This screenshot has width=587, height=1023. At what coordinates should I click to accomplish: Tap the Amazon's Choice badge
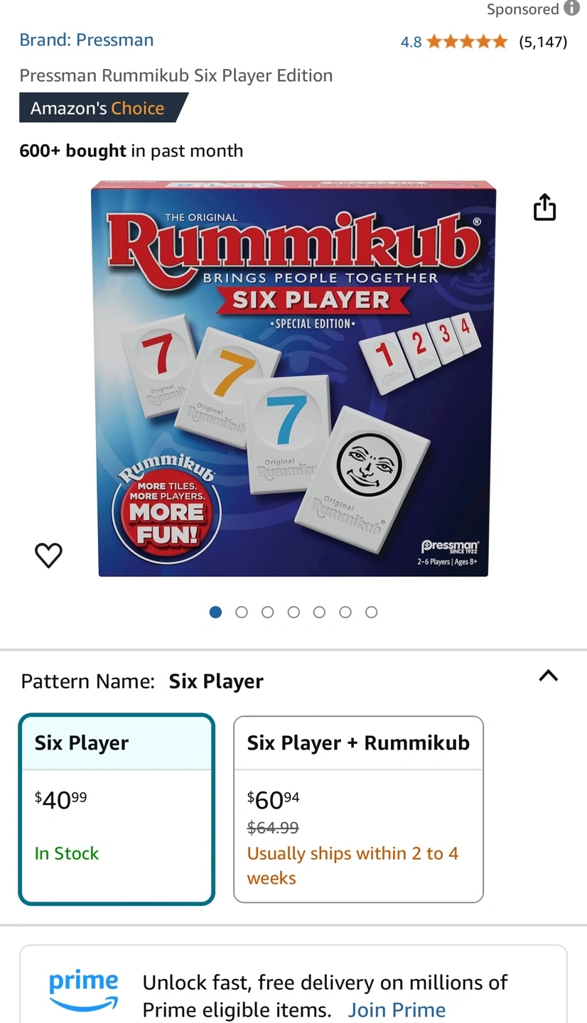[x=104, y=108]
